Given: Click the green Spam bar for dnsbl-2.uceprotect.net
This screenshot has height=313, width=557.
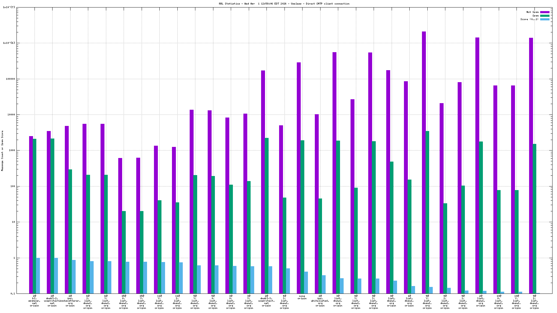Looking at the screenshot, I should point(53,216).
